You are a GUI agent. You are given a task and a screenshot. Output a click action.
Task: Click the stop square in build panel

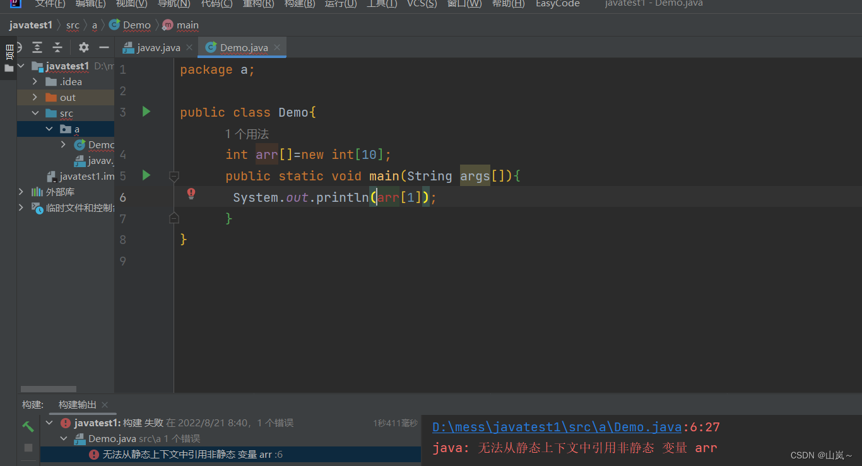click(x=28, y=447)
